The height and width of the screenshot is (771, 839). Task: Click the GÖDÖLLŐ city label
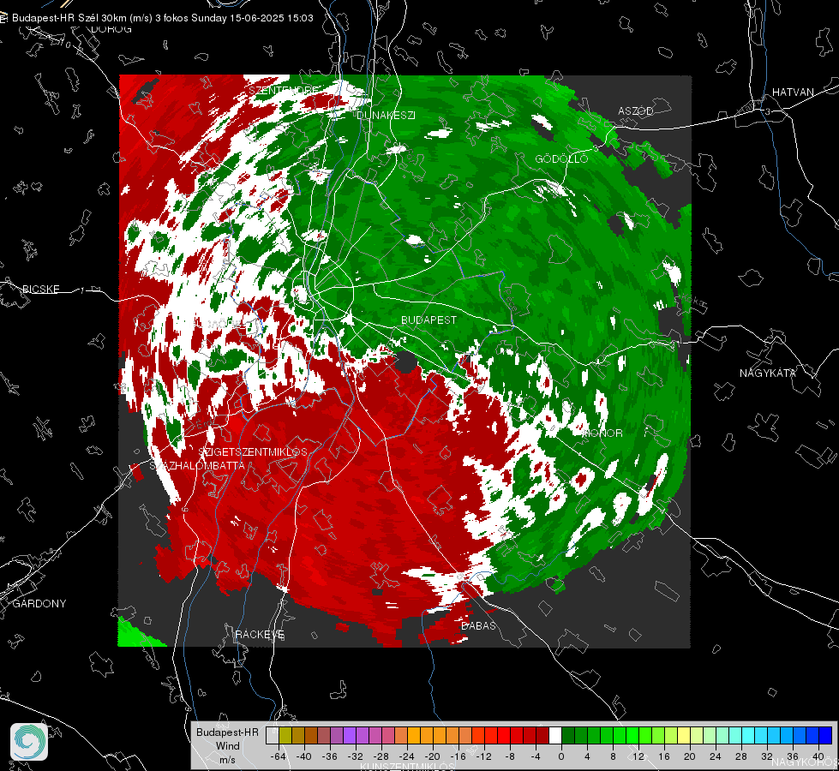[562, 158]
